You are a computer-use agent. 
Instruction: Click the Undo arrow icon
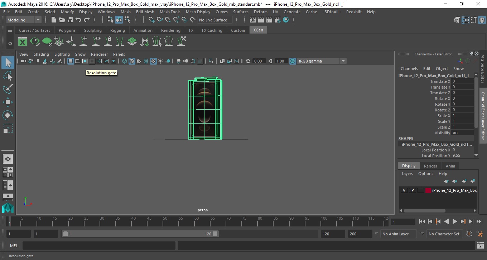point(78,20)
